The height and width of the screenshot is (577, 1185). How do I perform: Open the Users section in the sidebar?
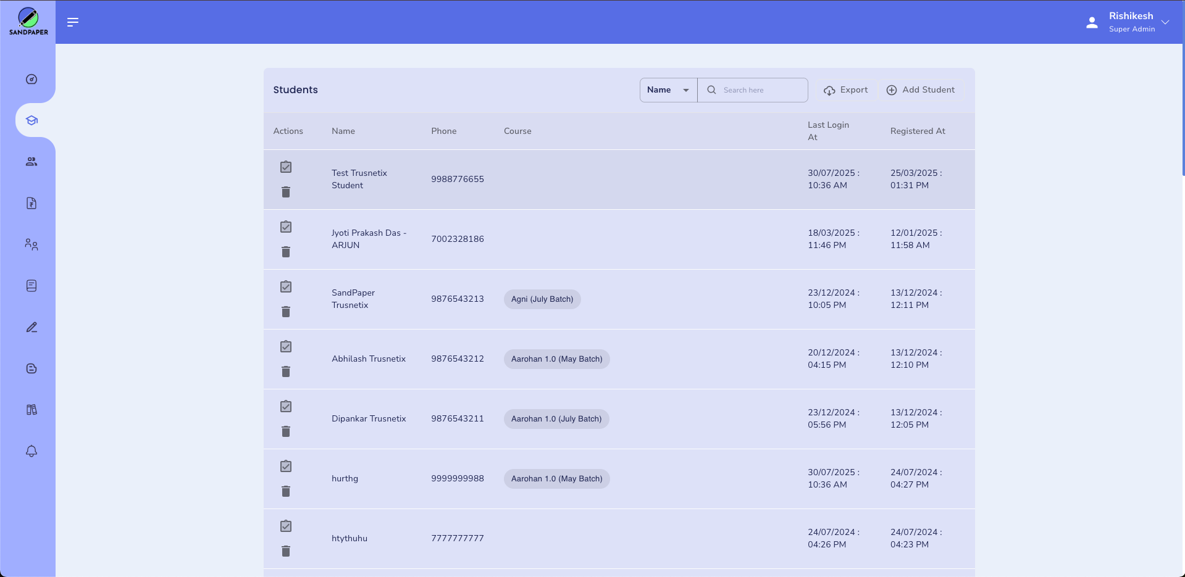click(x=31, y=161)
